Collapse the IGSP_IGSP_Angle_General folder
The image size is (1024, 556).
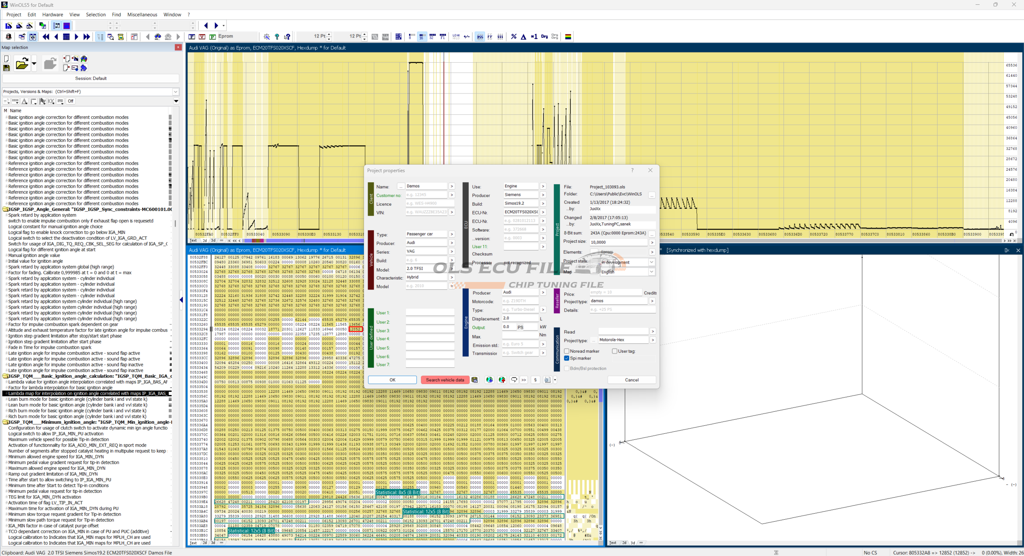(x=6, y=209)
